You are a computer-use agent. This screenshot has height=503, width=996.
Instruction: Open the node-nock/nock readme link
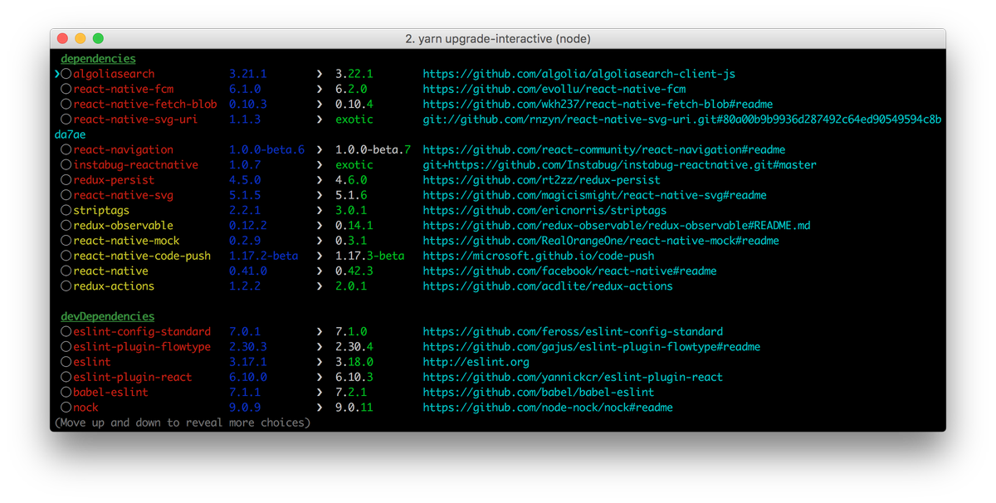click(x=547, y=408)
